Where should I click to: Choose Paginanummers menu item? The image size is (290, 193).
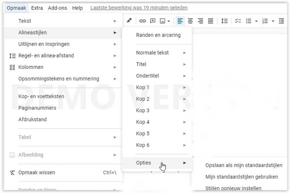63,108
